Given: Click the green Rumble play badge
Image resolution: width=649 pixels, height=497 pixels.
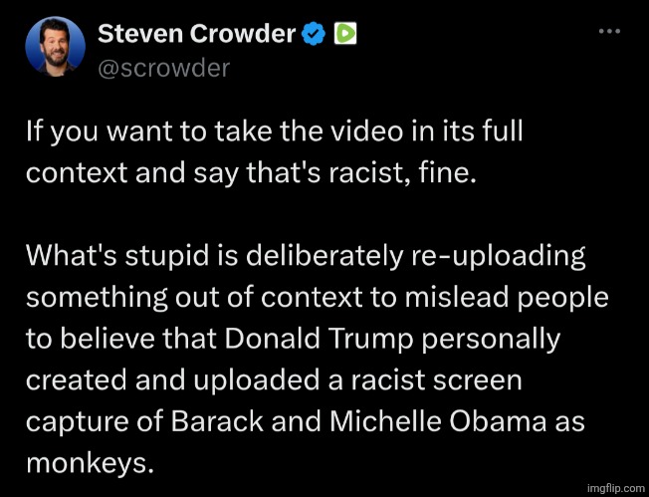Looking at the screenshot, I should pos(345,34).
